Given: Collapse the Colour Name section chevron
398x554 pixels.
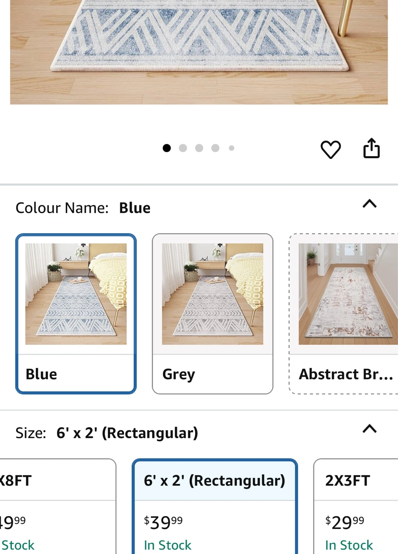Looking at the screenshot, I should (370, 204).
